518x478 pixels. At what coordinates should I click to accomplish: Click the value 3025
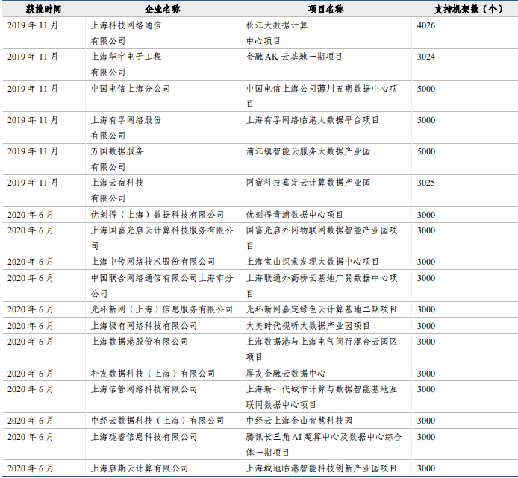[426, 183]
